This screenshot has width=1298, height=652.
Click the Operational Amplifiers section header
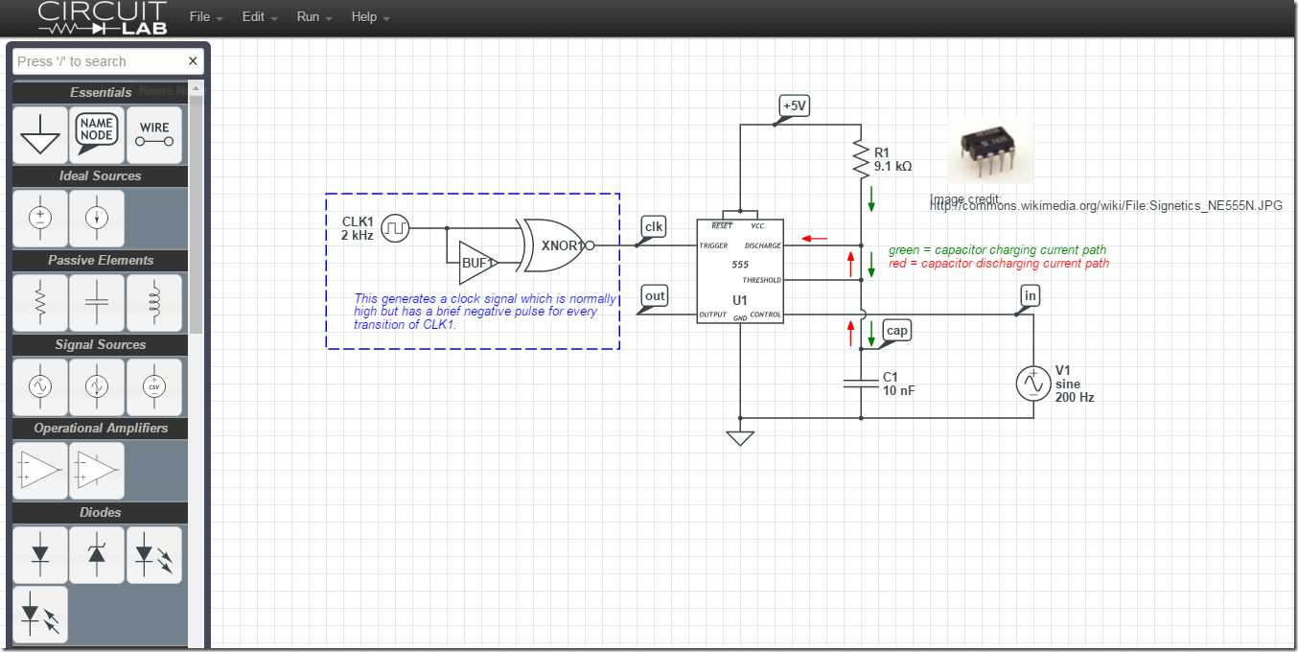coord(101,429)
